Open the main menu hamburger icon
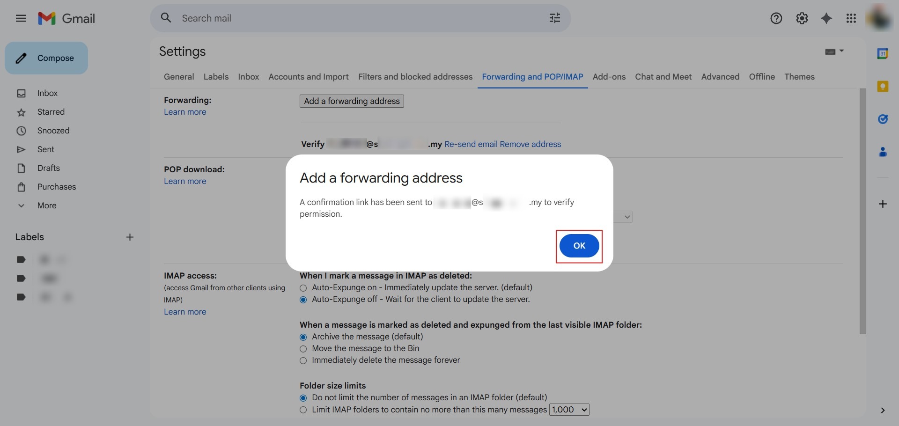Image resolution: width=899 pixels, height=426 pixels. [21, 19]
